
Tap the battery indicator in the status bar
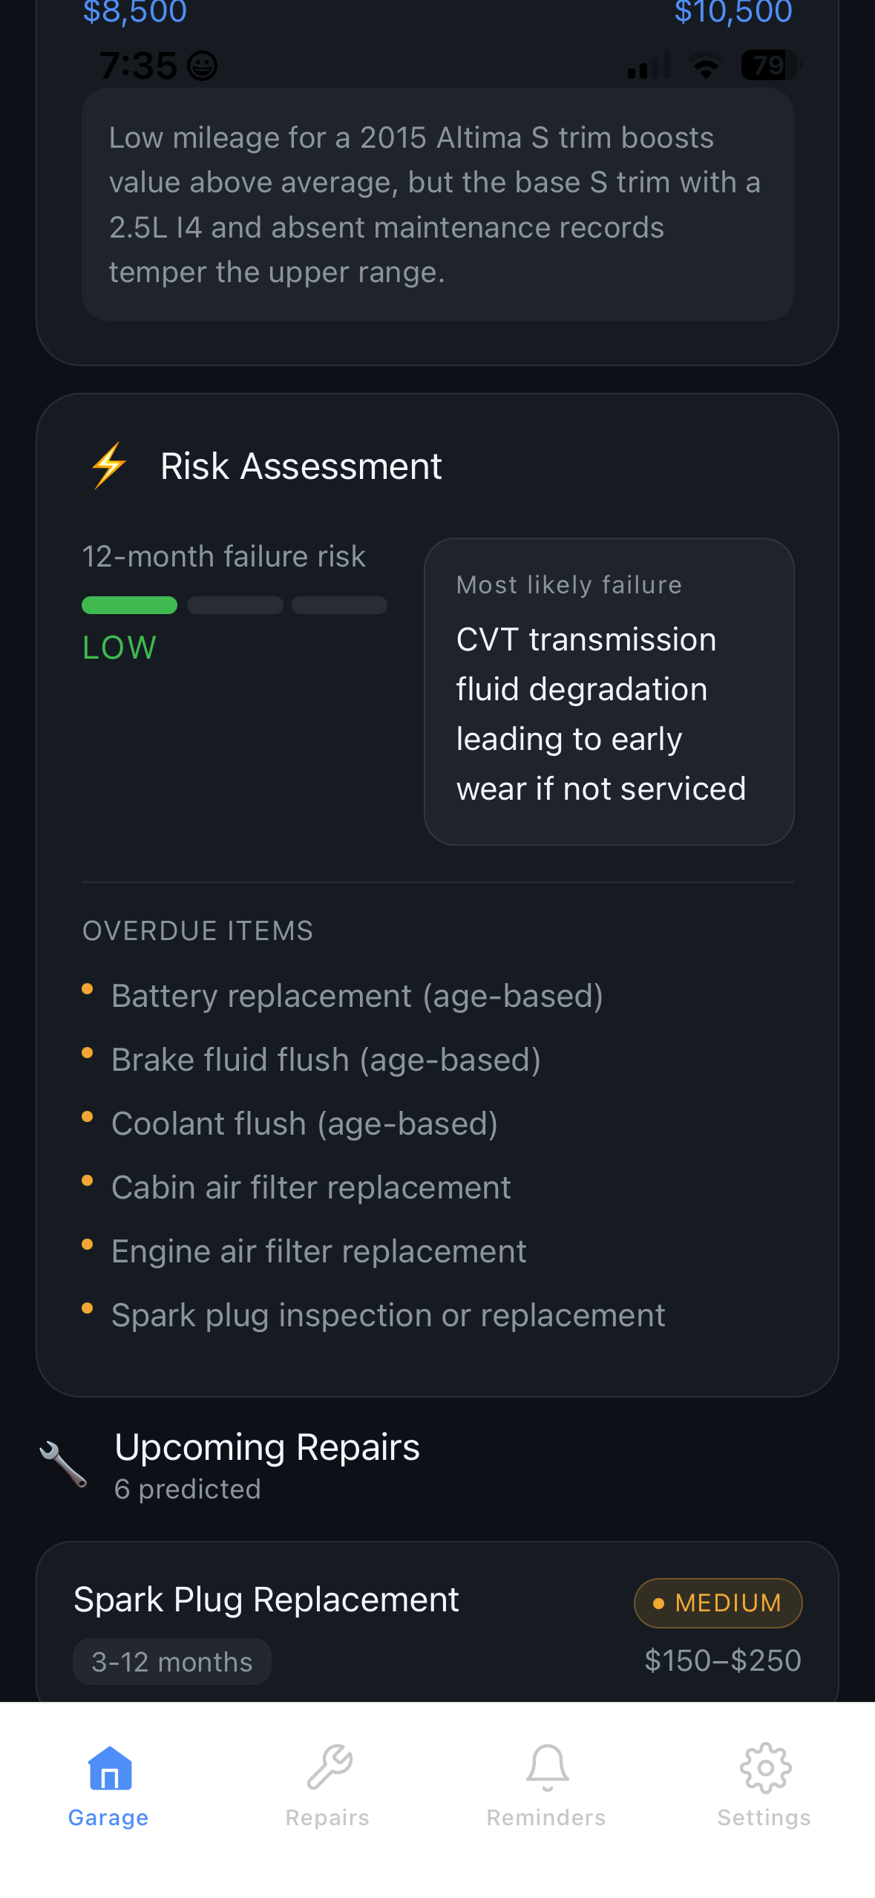[767, 65]
